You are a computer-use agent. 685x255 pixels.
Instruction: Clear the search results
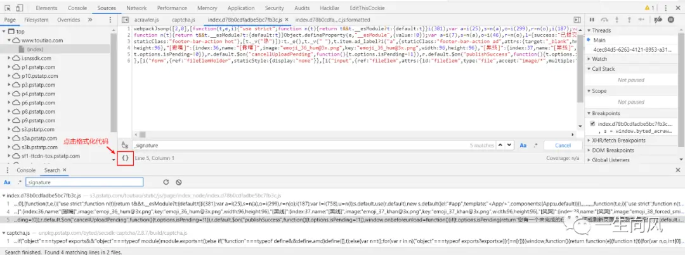pos(178,182)
